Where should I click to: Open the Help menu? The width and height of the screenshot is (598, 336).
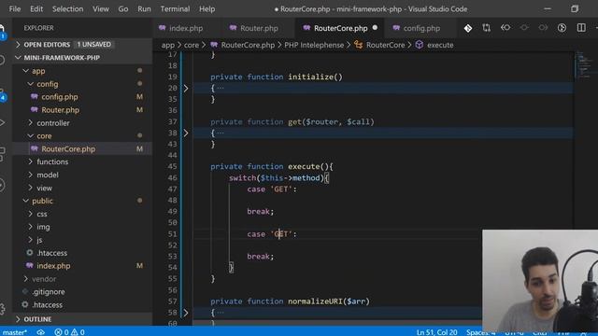(x=206, y=8)
